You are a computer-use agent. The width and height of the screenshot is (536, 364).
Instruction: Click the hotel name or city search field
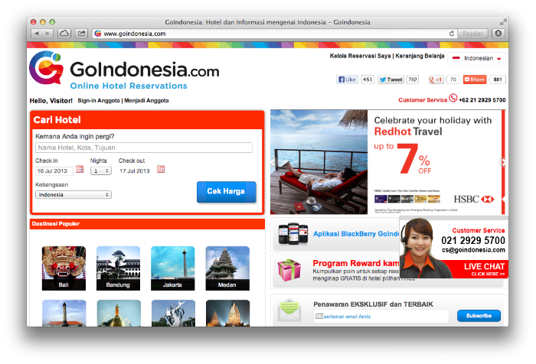point(144,148)
